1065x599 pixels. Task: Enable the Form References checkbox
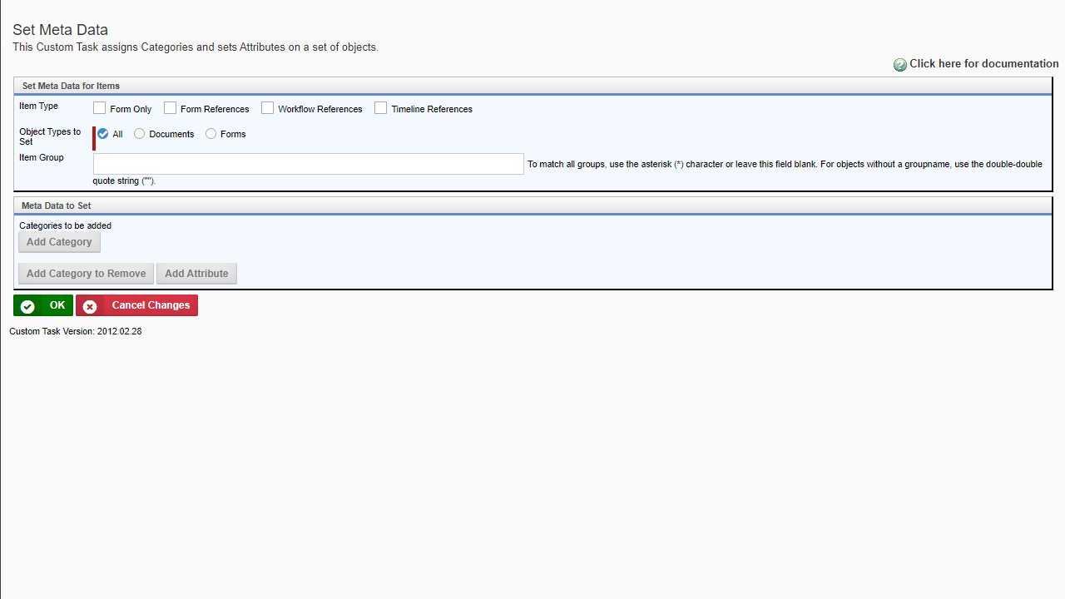171,108
